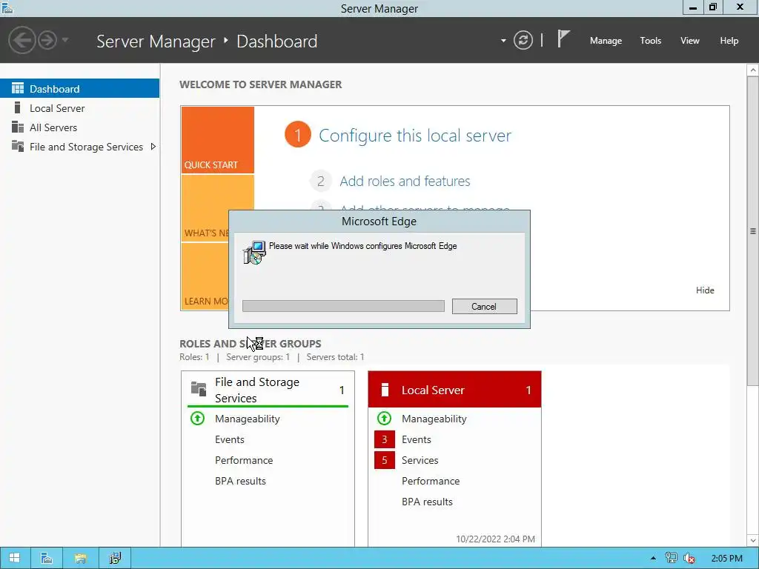
Task: Open File Explorer from the taskbar
Action: (80, 559)
